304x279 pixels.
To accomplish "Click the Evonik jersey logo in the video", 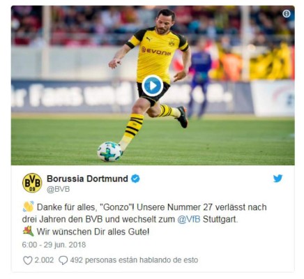I will tap(156, 51).
